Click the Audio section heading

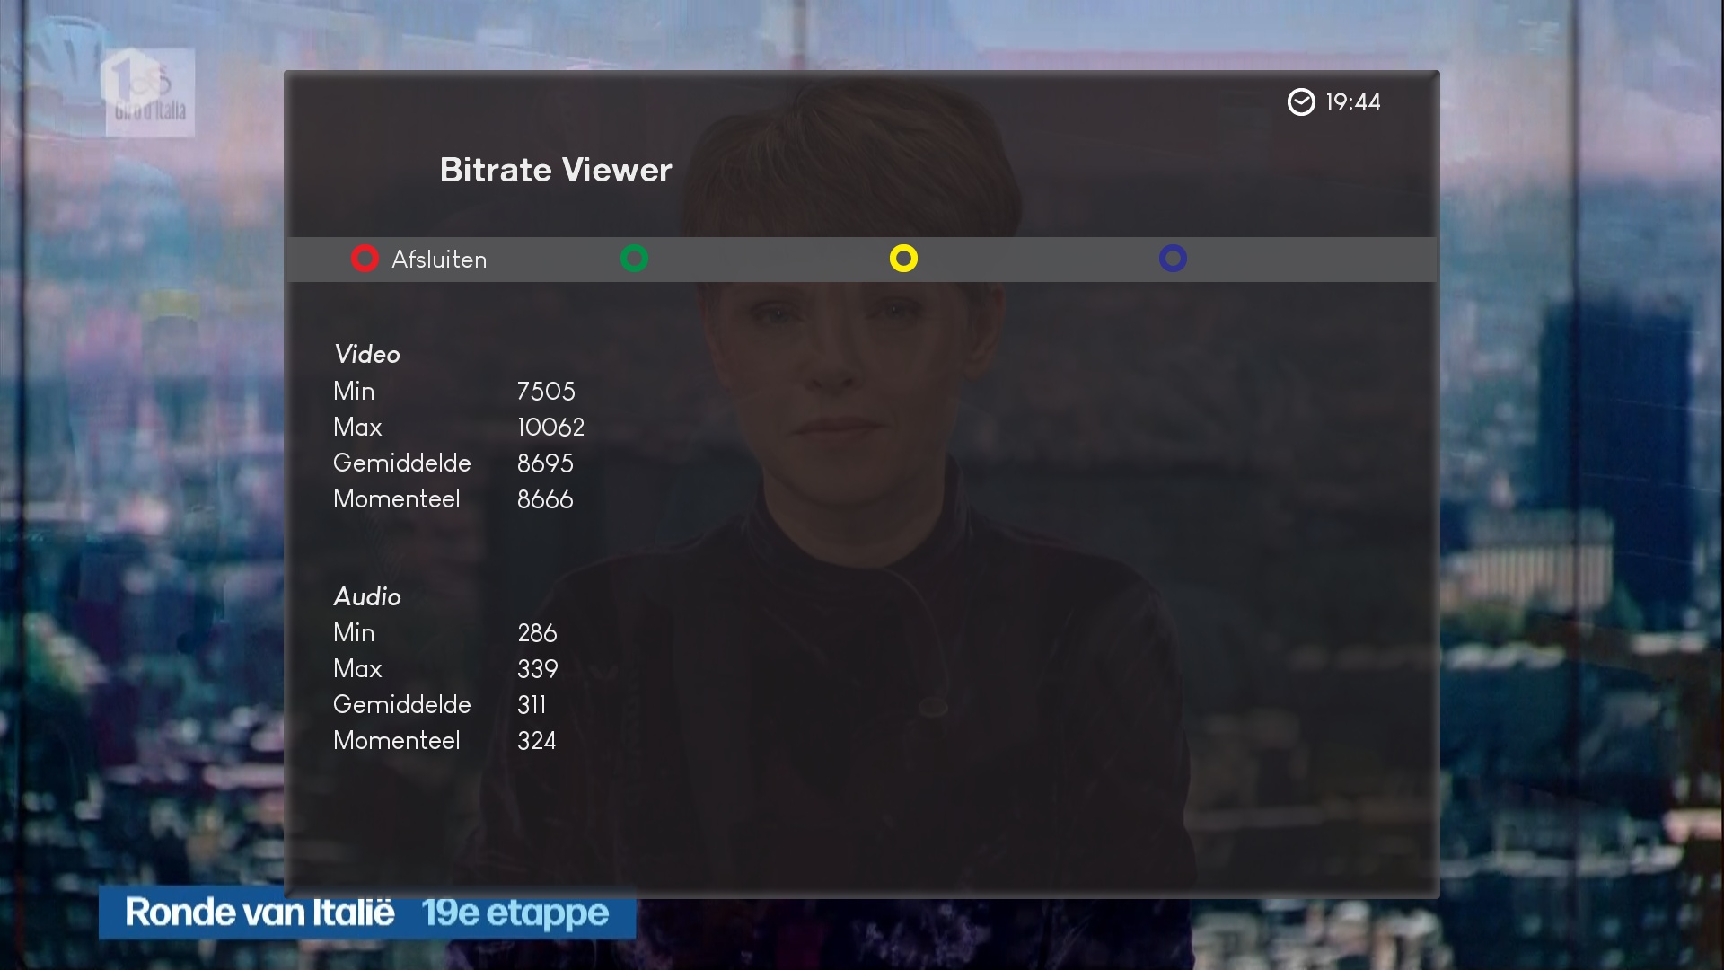click(x=366, y=596)
